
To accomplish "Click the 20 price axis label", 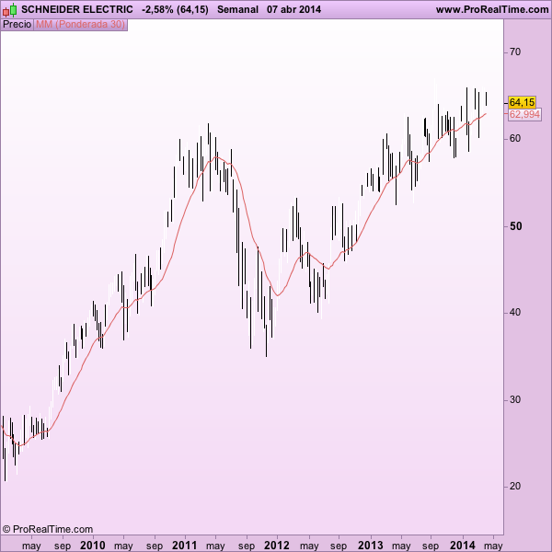I will (514, 486).
